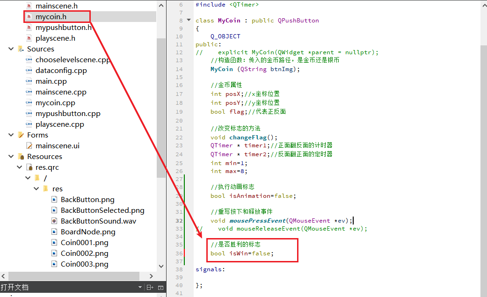Click the Q_OBJECT macro
Screen dimensions: 487x297
point(225,36)
